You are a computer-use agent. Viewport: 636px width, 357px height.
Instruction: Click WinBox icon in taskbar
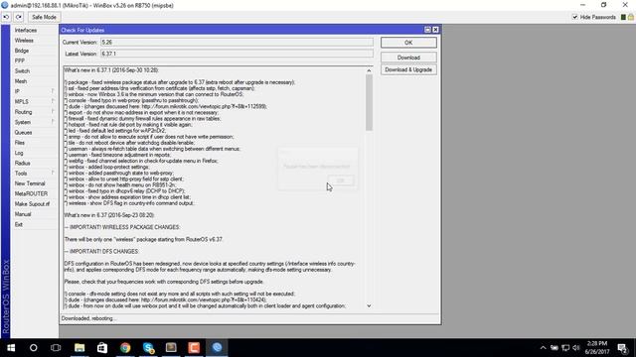point(217,348)
